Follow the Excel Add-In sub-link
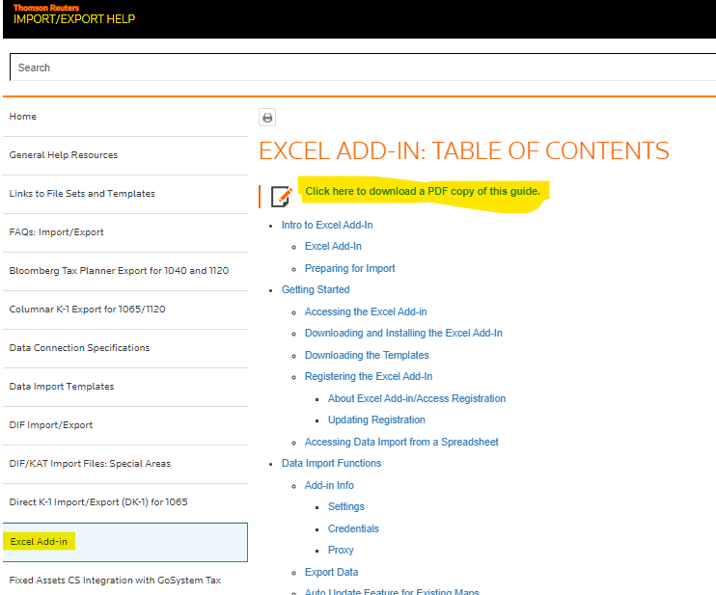This screenshot has width=716, height=595. tap(333, 247)
